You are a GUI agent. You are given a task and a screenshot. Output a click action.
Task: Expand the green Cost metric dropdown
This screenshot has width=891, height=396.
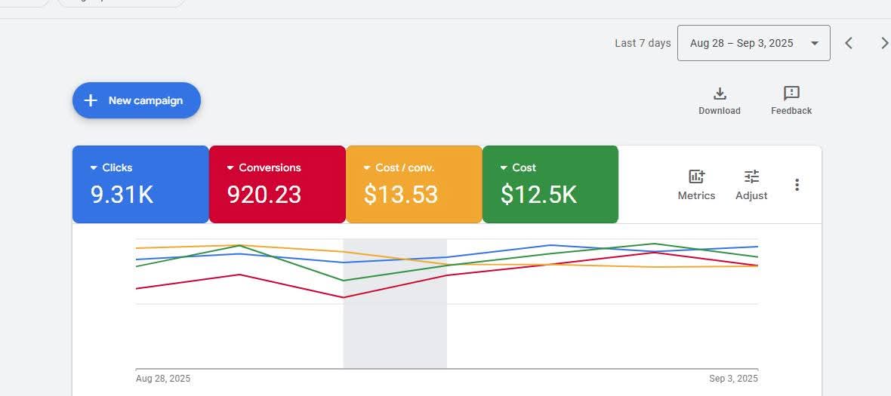(x=504, y=168)
